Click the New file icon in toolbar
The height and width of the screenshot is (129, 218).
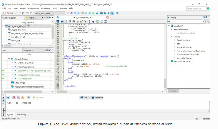click(5, 13)
